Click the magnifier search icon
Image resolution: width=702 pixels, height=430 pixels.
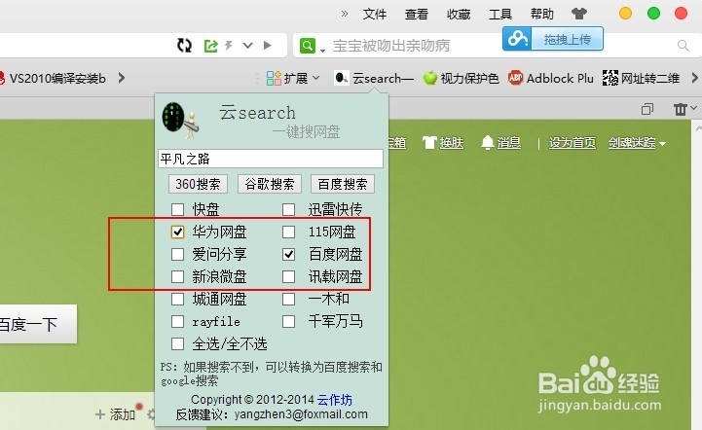[x=684, y=45]
